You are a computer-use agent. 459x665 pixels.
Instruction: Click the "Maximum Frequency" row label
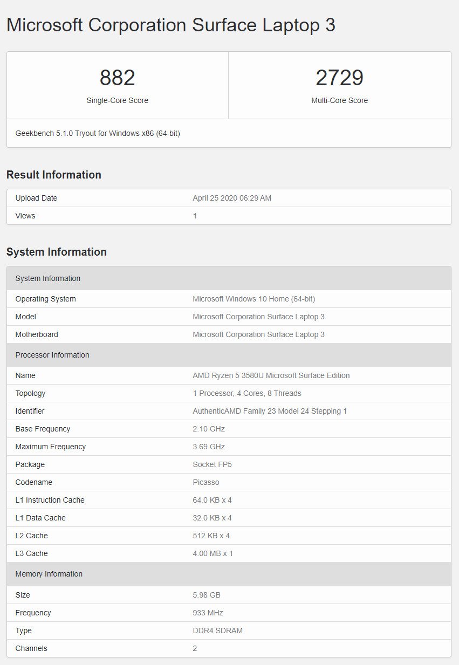pyautogui.click(x=51, y=447)
